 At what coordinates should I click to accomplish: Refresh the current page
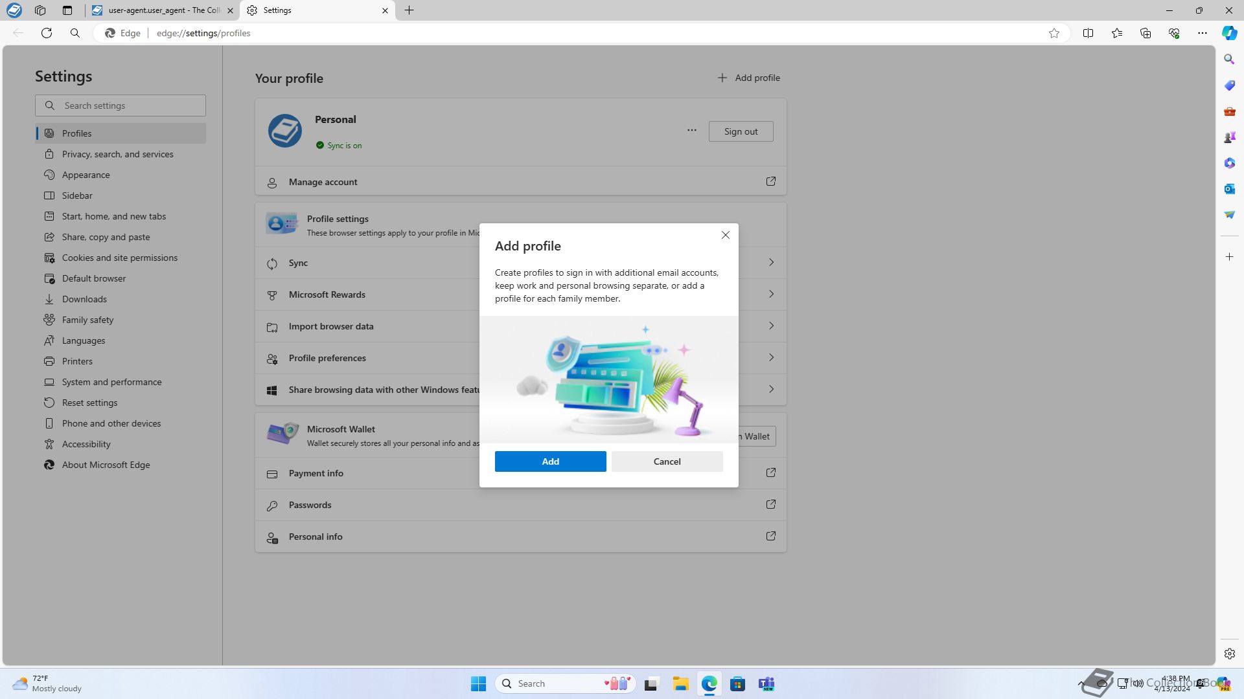pyautogui.click(x=47, y=33)
